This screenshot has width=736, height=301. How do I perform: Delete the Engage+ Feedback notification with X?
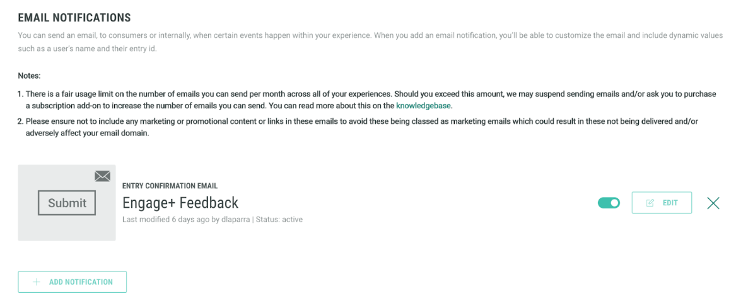pyautogui.click(x=713, y=203)
